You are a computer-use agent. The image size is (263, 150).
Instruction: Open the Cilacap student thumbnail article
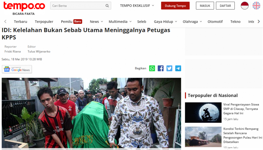pyautogui.click(x=203, y=113)
